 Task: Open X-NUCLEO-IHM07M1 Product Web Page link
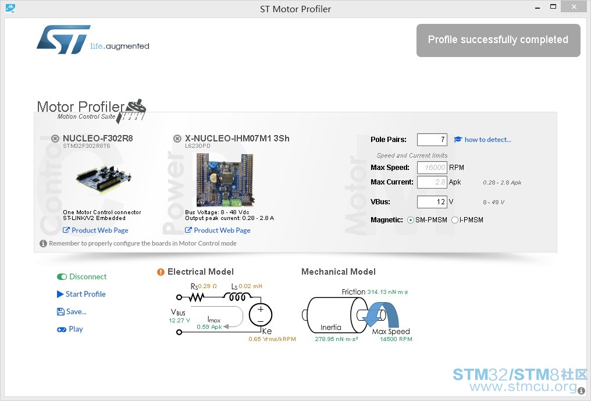(218, 230)
